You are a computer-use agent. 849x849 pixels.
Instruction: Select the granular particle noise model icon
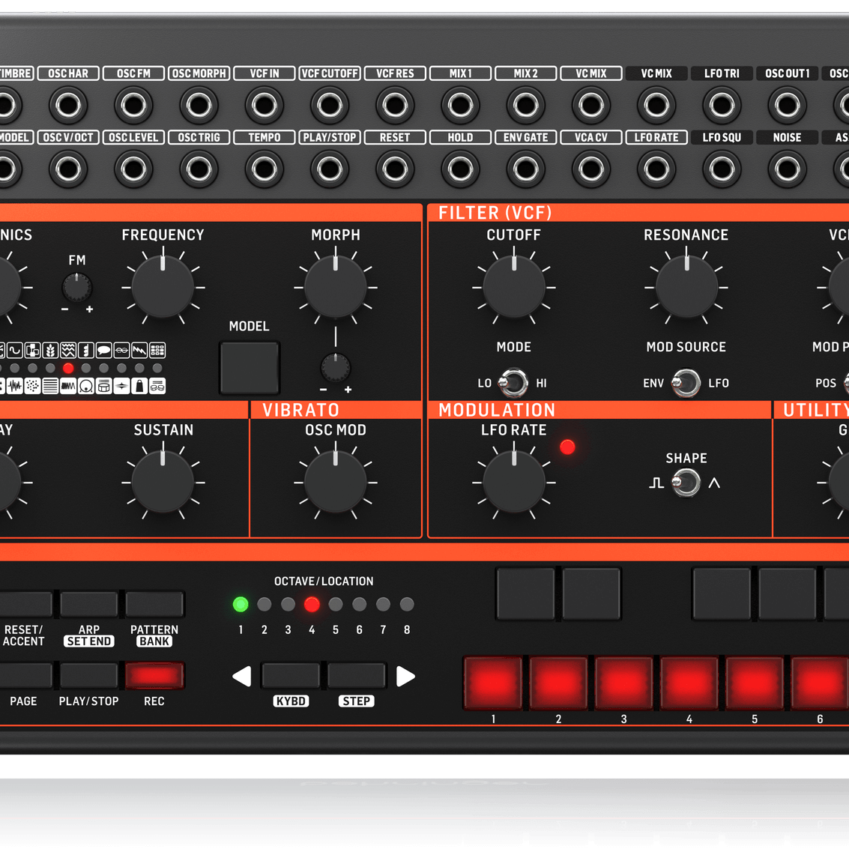coord(31,386)
